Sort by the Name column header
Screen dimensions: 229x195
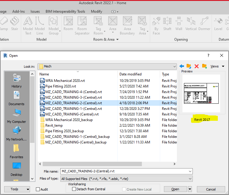coord(77,74)
